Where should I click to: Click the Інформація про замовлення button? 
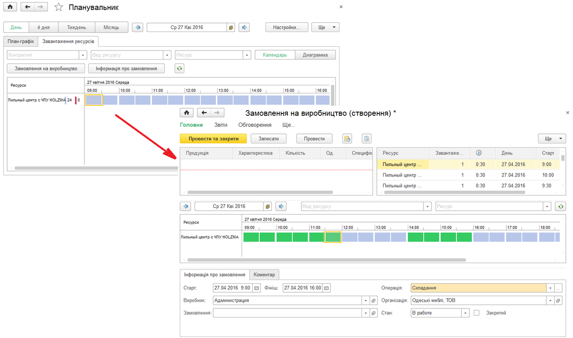tap(126, 69)
